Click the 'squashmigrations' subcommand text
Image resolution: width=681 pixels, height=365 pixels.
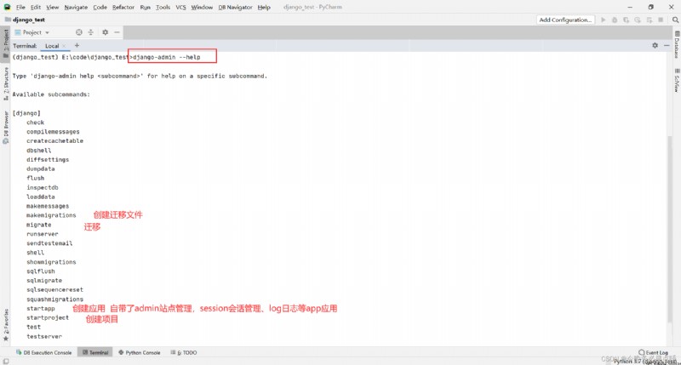(54, 299)
